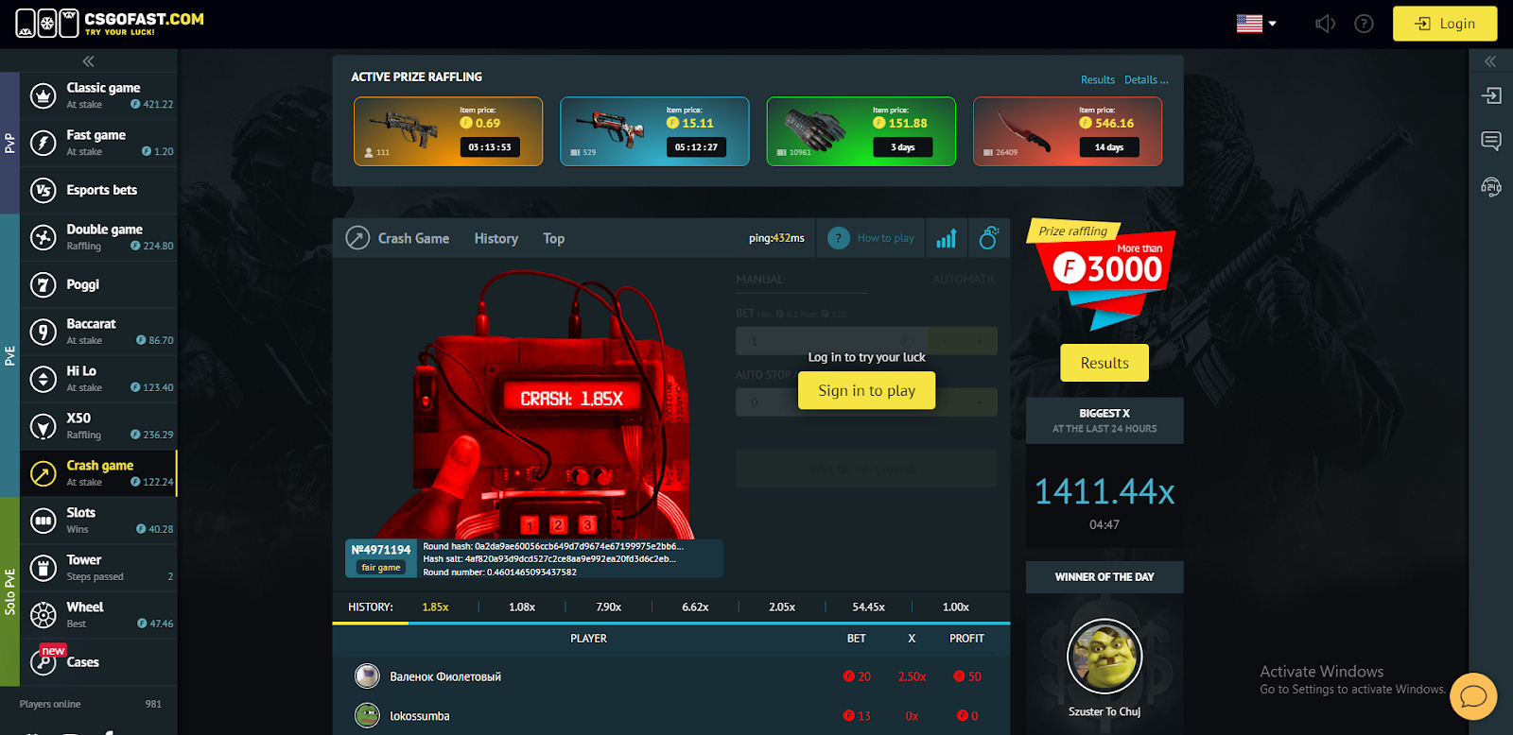The width and height of the screenshot is (1513, 735).
Task: Click the right sidebar login arrow icon
Action: (x=1491, y=95)
